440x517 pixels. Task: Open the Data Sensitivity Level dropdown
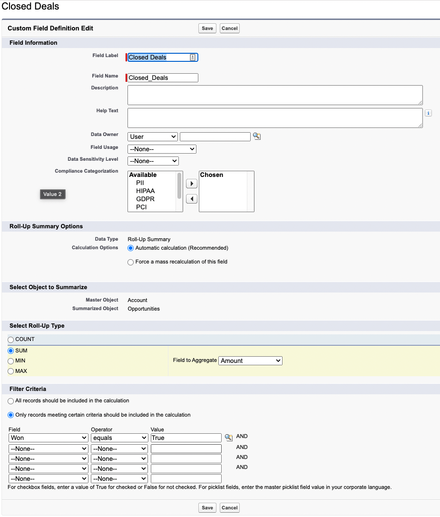153,161
